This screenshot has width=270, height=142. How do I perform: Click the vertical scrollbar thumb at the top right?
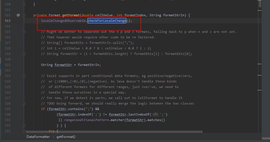[x=260, y=4]
